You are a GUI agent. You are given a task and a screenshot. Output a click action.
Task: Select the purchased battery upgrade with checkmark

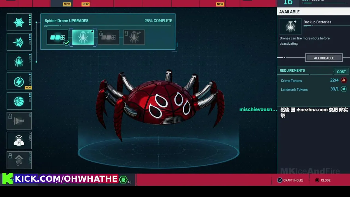tap(57, 37)
